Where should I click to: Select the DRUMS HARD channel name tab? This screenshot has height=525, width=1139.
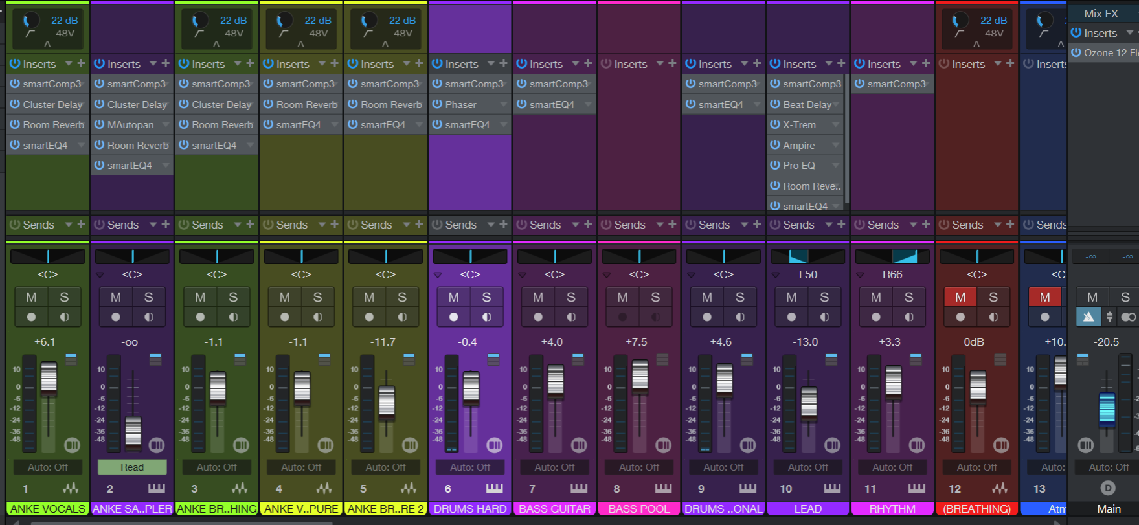tap(470, 509)
